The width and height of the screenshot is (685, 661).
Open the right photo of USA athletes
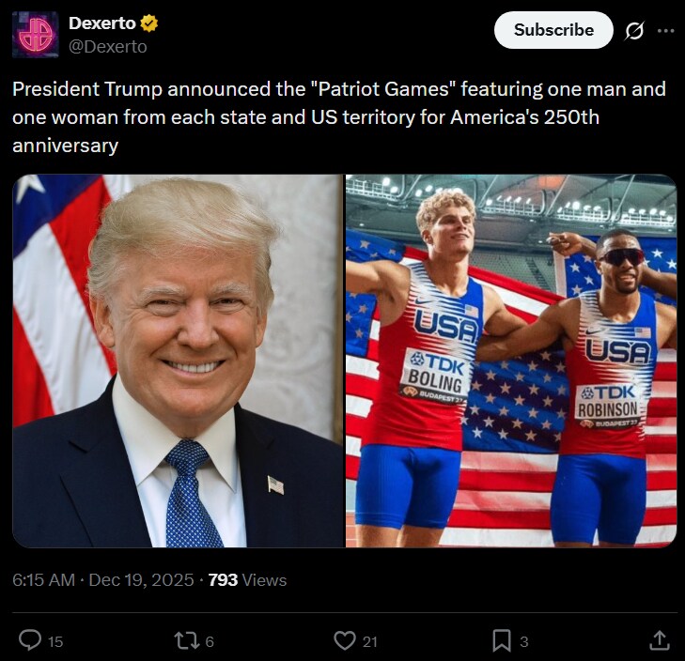[x=511, y=361]
